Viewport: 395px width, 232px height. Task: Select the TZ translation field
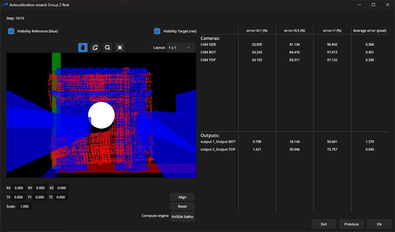point(60,197)
